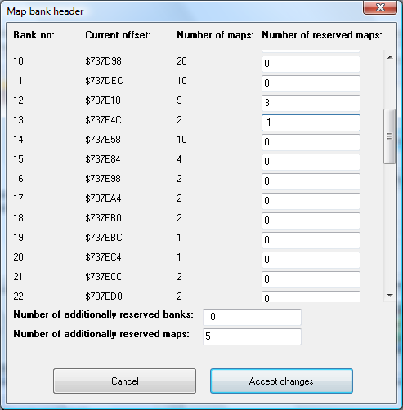Focus bank 19 reserved maps input
Viewport: 403px width, 410px height.
pos(311,240)
